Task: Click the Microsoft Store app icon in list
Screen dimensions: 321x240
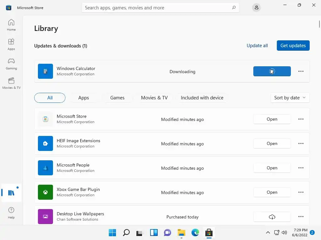Action: [45, 119]
